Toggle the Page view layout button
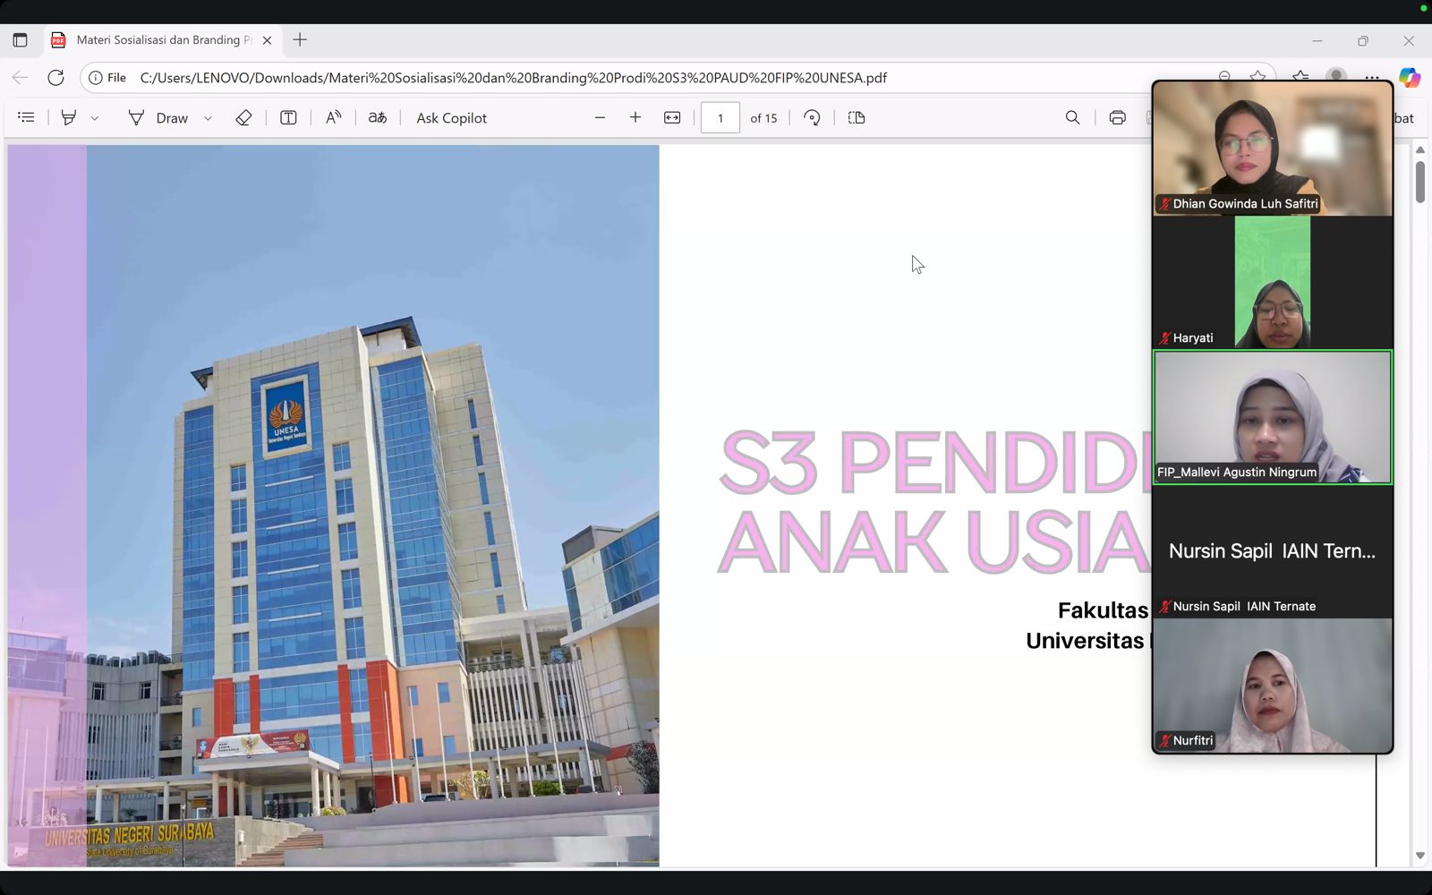The image size is (1432, 895). (857, 118)
